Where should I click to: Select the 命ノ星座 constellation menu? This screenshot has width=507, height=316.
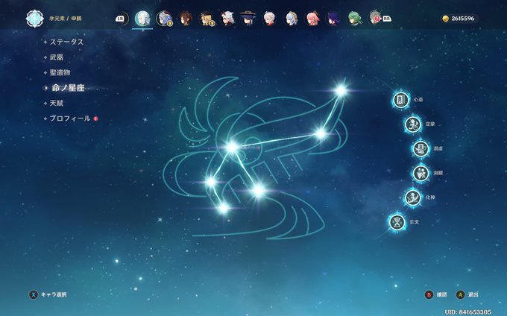tap(68, 88)
